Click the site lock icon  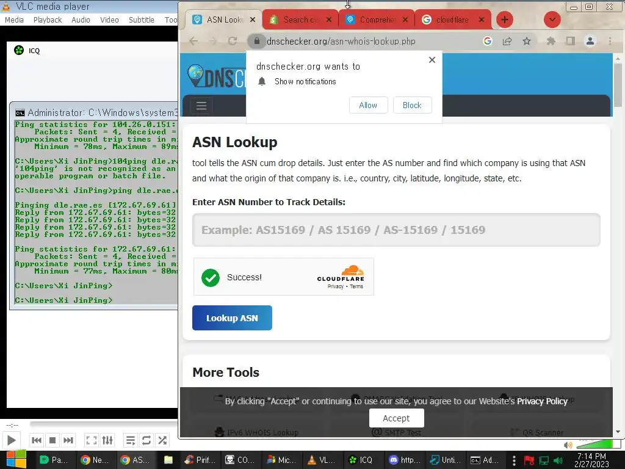(x=257, y=41)
